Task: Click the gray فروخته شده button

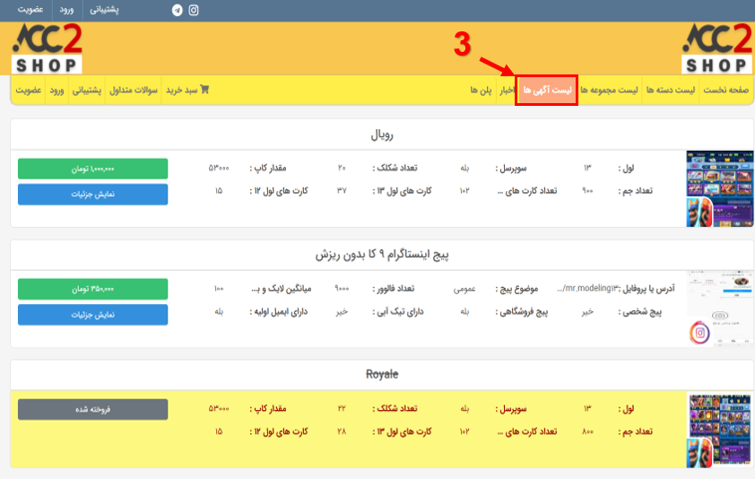Action: (x=93, y=409)
